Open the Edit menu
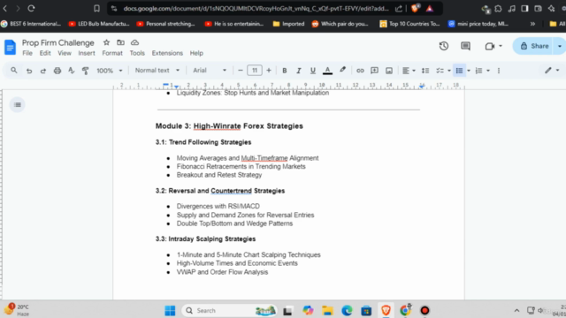The width and height of the screenshot is (566, 318). 45,53
